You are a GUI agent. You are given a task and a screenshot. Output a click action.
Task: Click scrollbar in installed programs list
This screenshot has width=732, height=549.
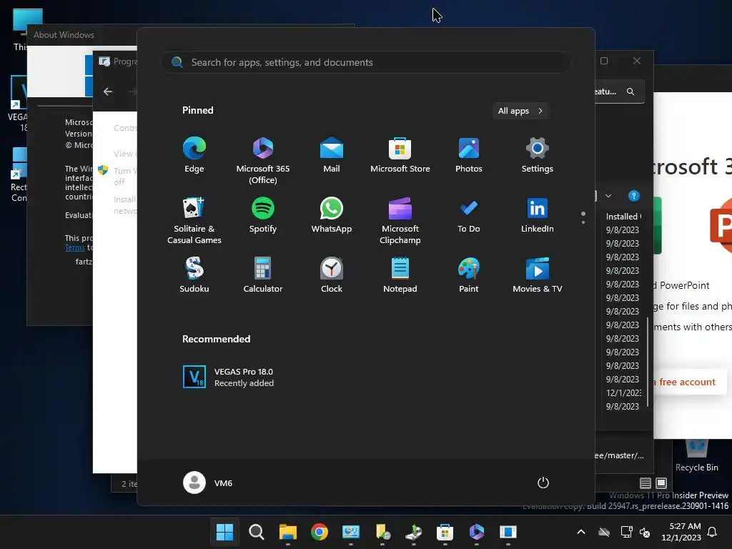coord(648,361)
